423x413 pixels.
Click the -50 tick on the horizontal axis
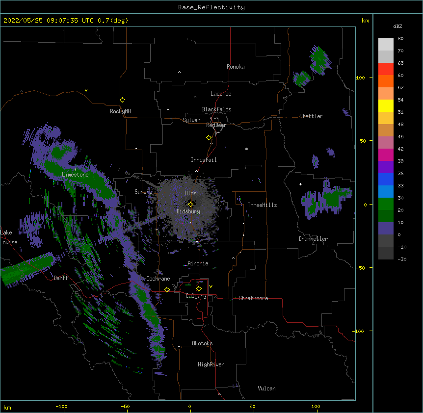click(125, 406)
